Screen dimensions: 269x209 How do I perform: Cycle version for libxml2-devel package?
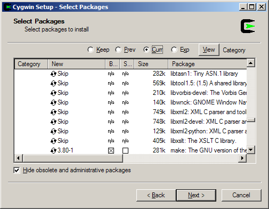coord(53,122)
